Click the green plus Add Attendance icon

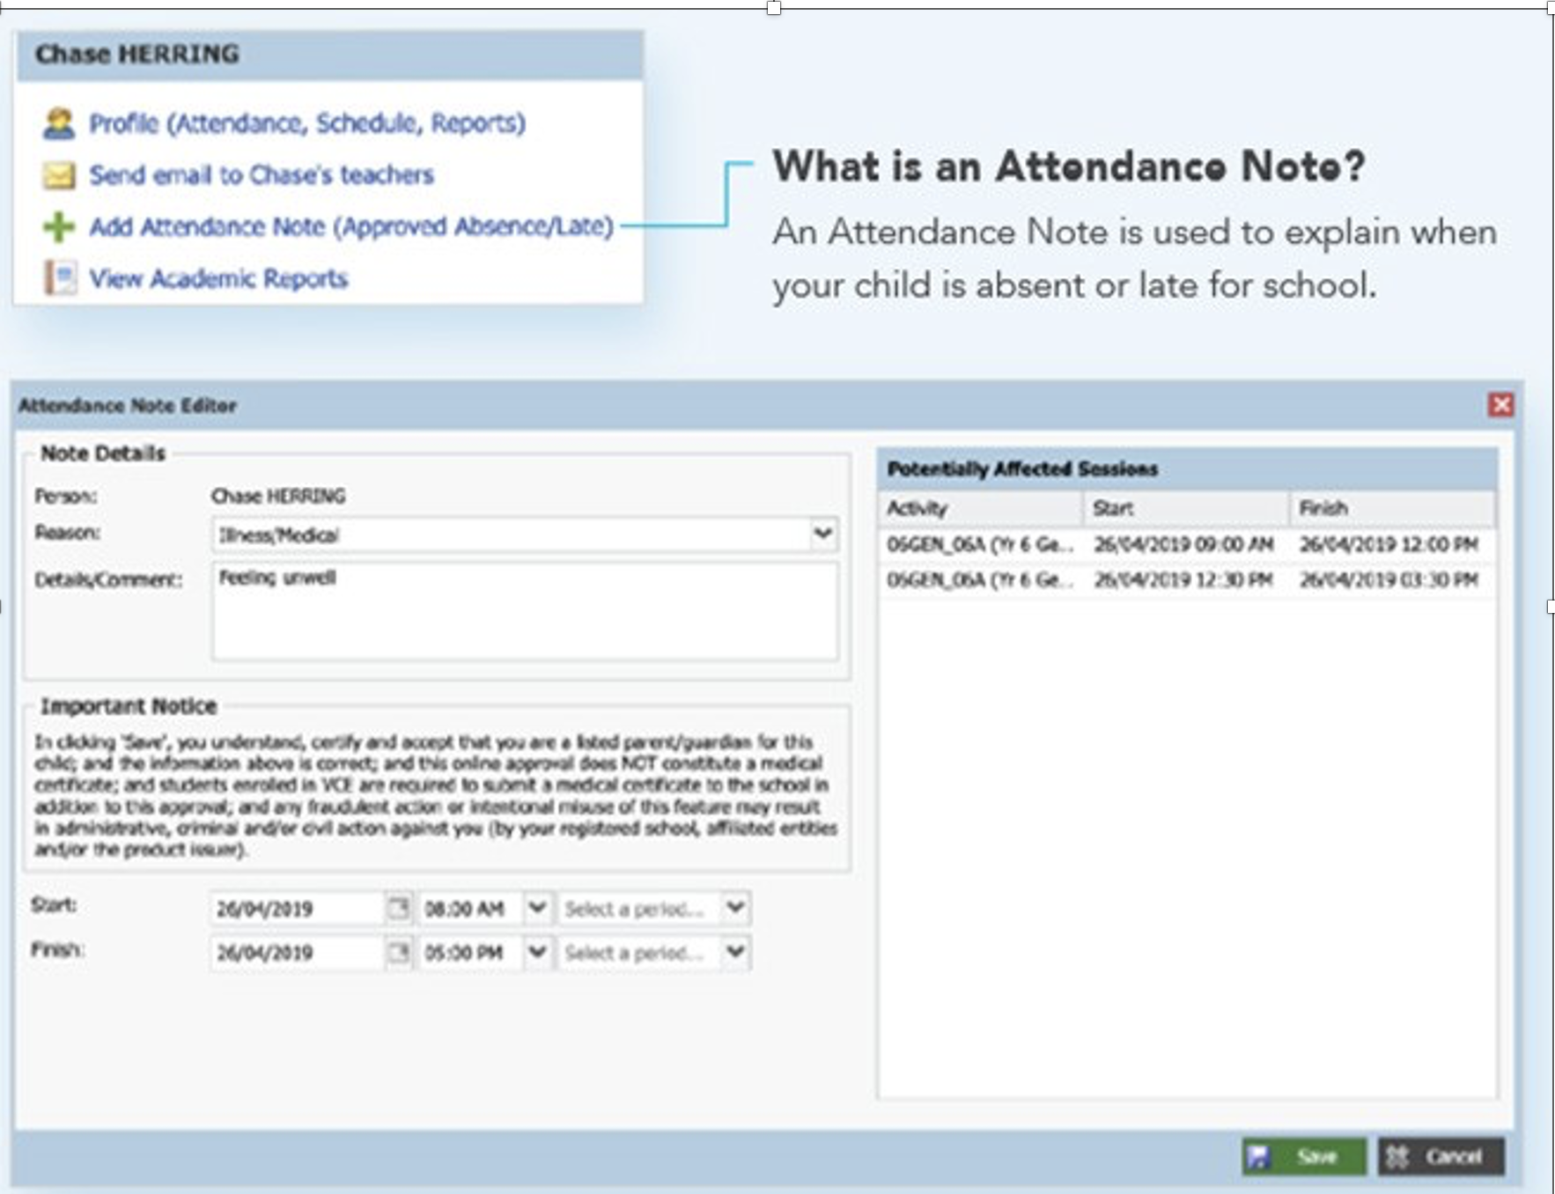(59, 227)
